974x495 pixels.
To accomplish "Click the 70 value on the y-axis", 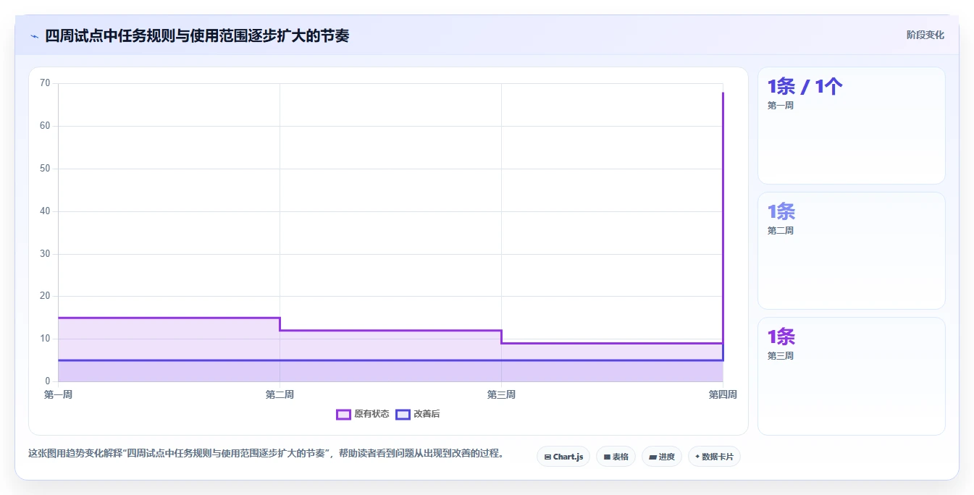I will [45, 83].
